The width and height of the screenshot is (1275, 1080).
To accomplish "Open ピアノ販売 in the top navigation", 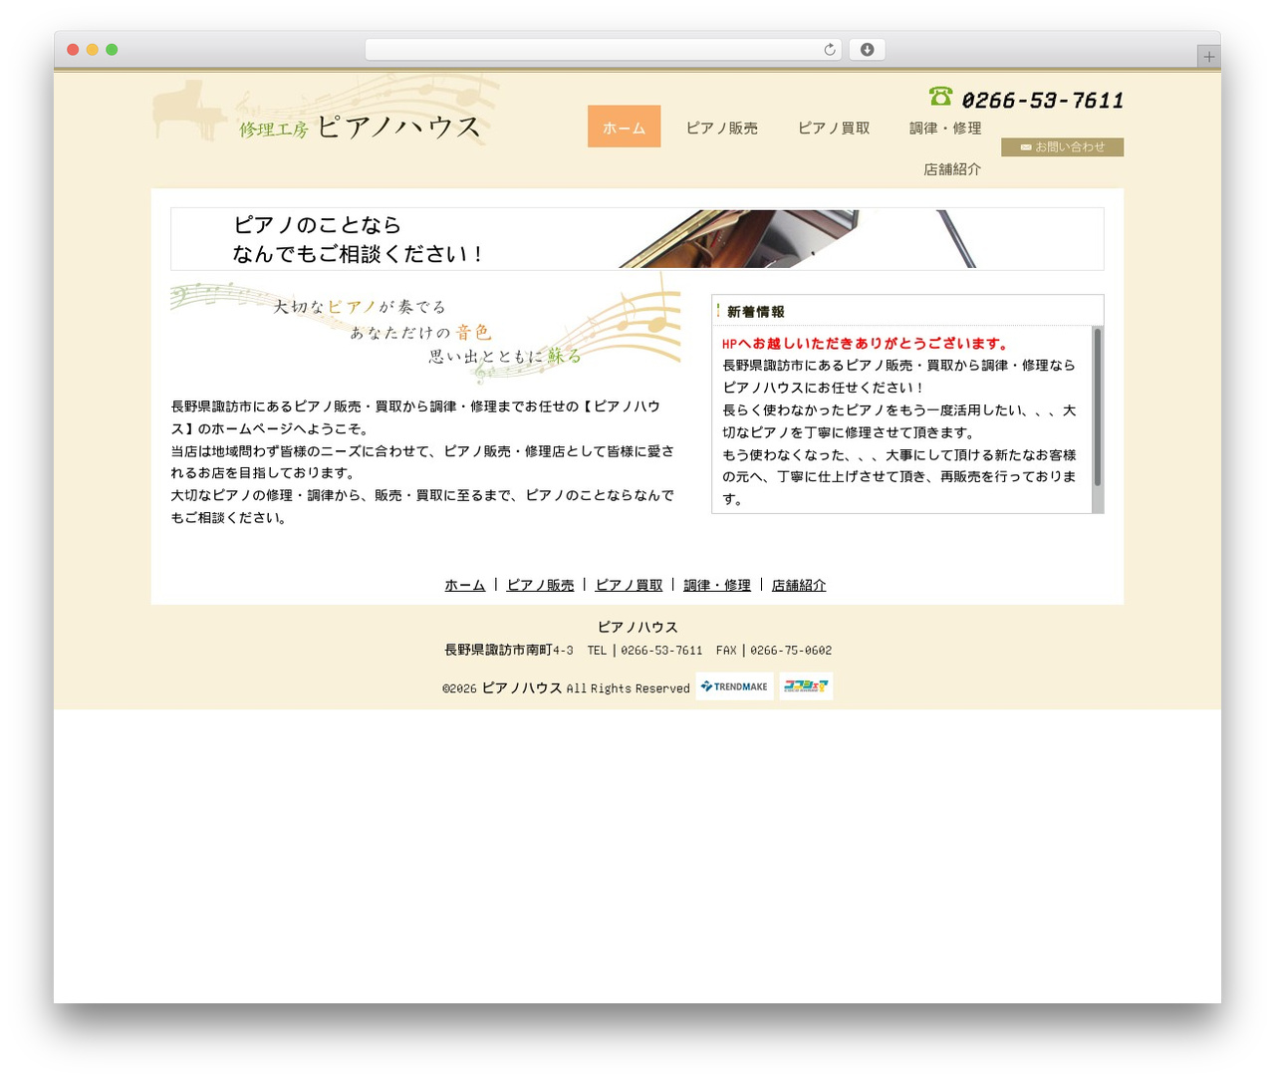I will tap(721, 128).
